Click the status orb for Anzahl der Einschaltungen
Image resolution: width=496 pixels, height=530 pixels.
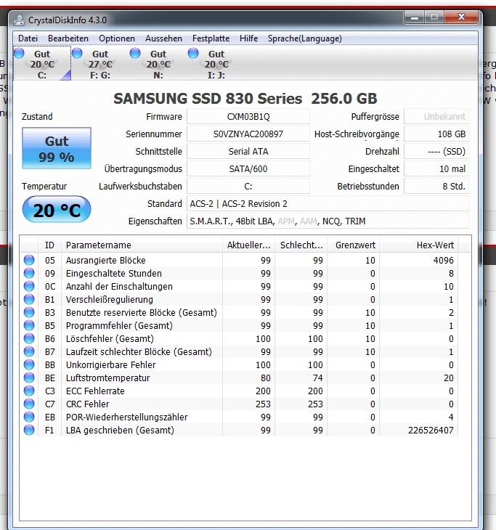tap(29, 286)
